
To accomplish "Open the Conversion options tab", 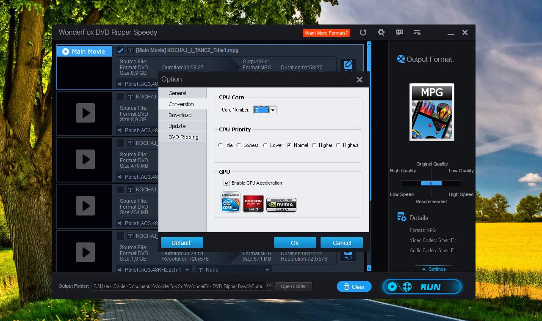I will [x=182, y=104].
